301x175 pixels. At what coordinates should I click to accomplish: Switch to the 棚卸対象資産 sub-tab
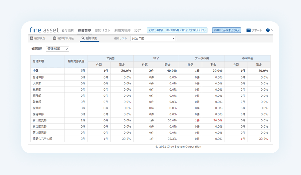63,38
